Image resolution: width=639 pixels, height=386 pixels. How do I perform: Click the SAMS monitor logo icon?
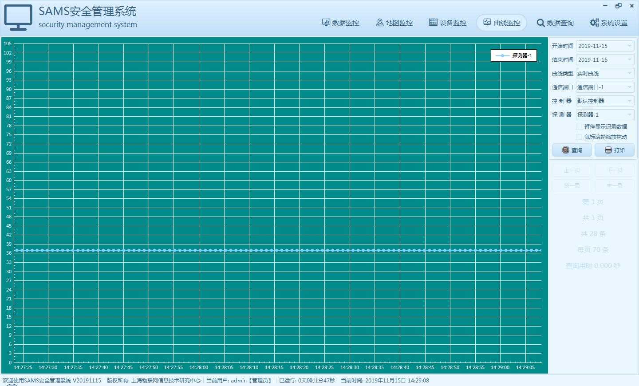(18, 18)
